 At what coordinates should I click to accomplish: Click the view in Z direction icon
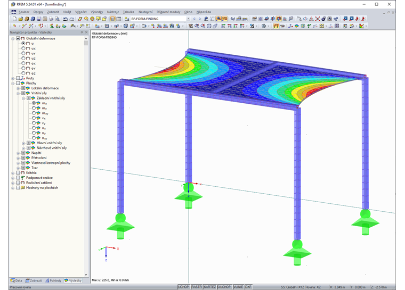coord(236,26)
